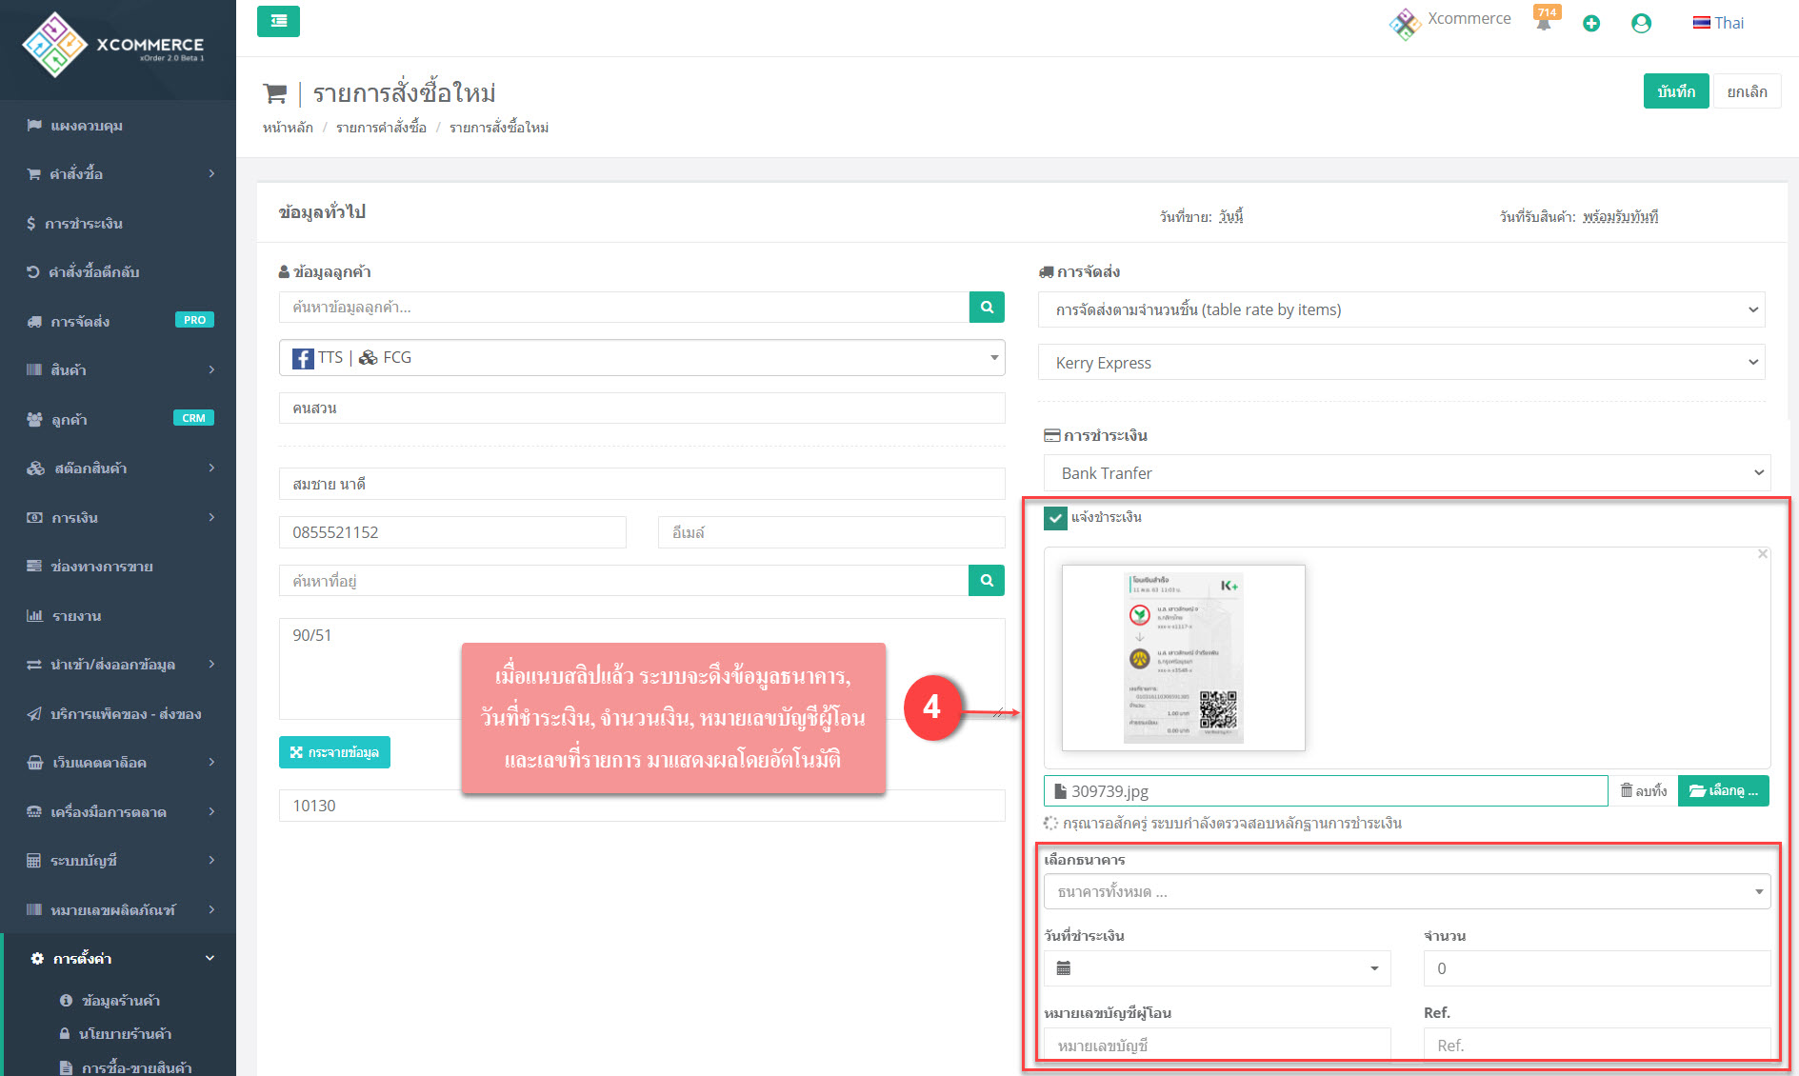The width and height of the screenshot is (1799, 1076).
Task: Change sale date วันนี้ link
Action: [1230, 217]
